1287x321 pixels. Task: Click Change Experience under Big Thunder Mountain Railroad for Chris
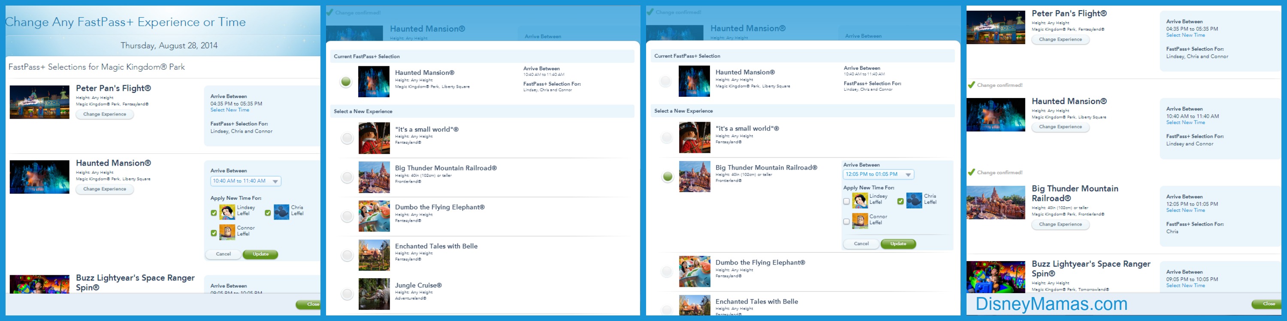point(1060,224)
